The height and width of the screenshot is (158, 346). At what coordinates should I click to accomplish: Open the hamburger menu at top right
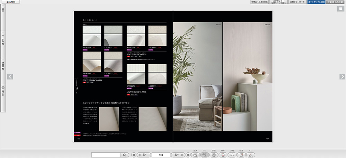(340, 9)
